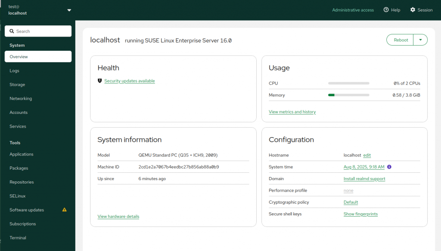Viewport: 441px width, 251px height.
Task: Open the host switcher dropdown
Action: pyautogui.click(x=69, y=10)
